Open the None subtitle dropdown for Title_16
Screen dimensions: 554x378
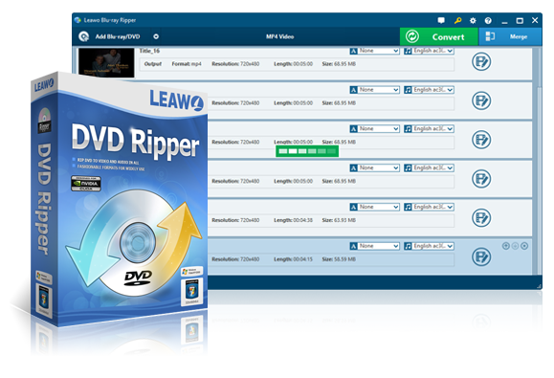click(379, 51)
